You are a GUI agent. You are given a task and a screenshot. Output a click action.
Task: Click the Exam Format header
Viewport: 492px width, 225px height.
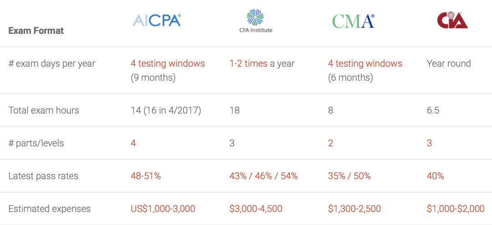36,31
